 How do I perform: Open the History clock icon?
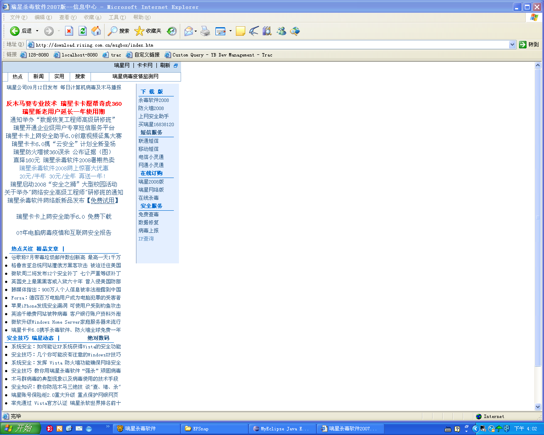click(172, 31)
